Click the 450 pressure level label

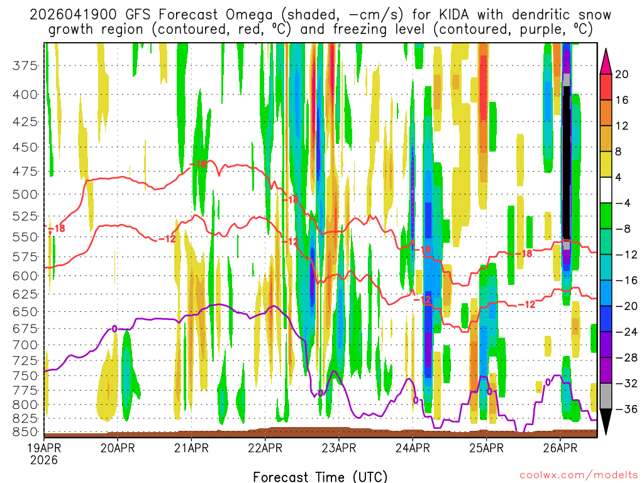(25, 147)
